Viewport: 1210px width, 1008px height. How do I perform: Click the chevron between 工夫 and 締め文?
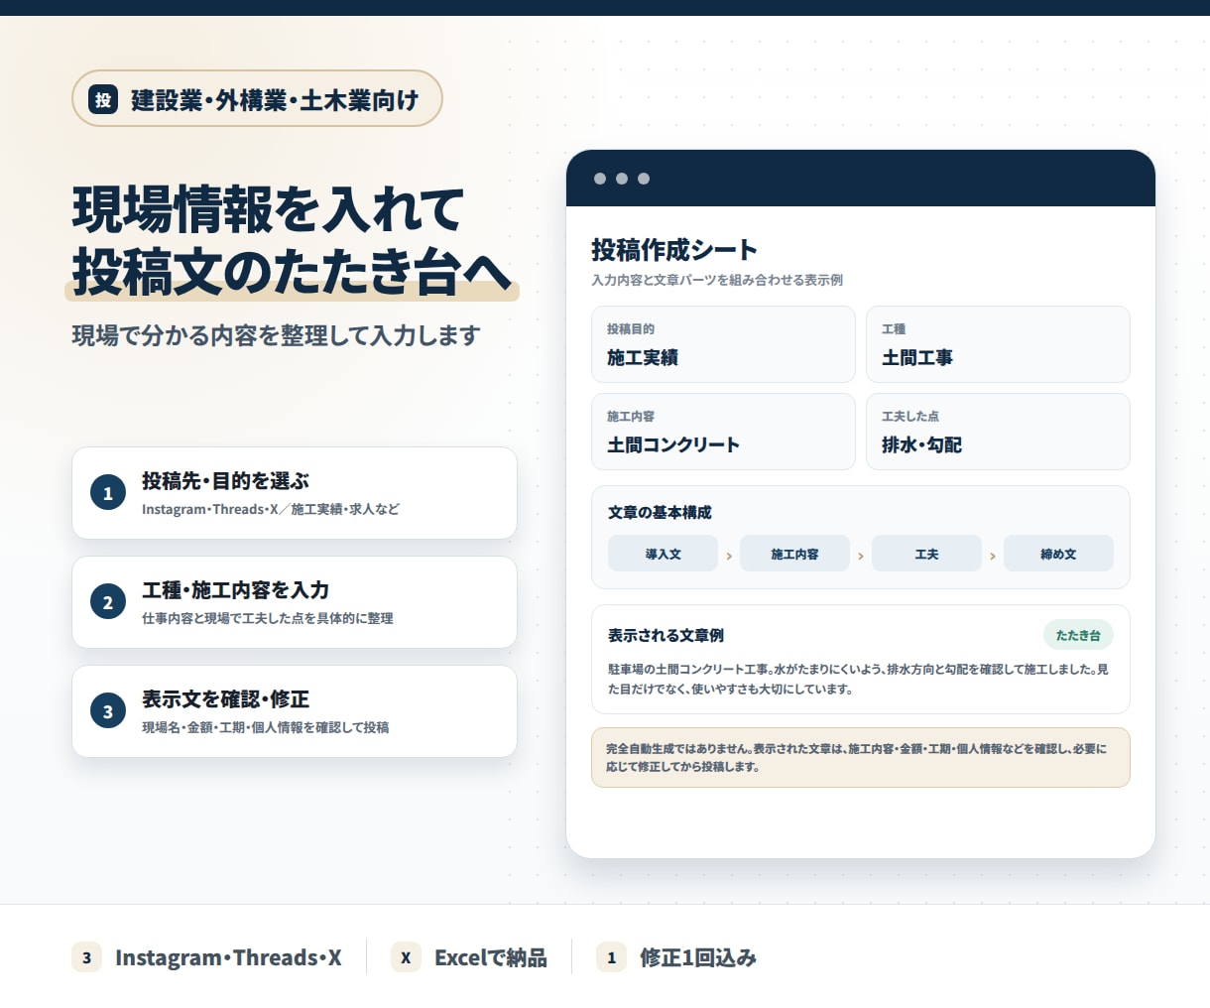pyautogui.click(x=993, y=556)
